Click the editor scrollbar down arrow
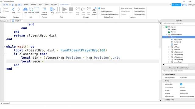This screenshot has height=109, width=195. pyautogui.click(x=160, y=100)
